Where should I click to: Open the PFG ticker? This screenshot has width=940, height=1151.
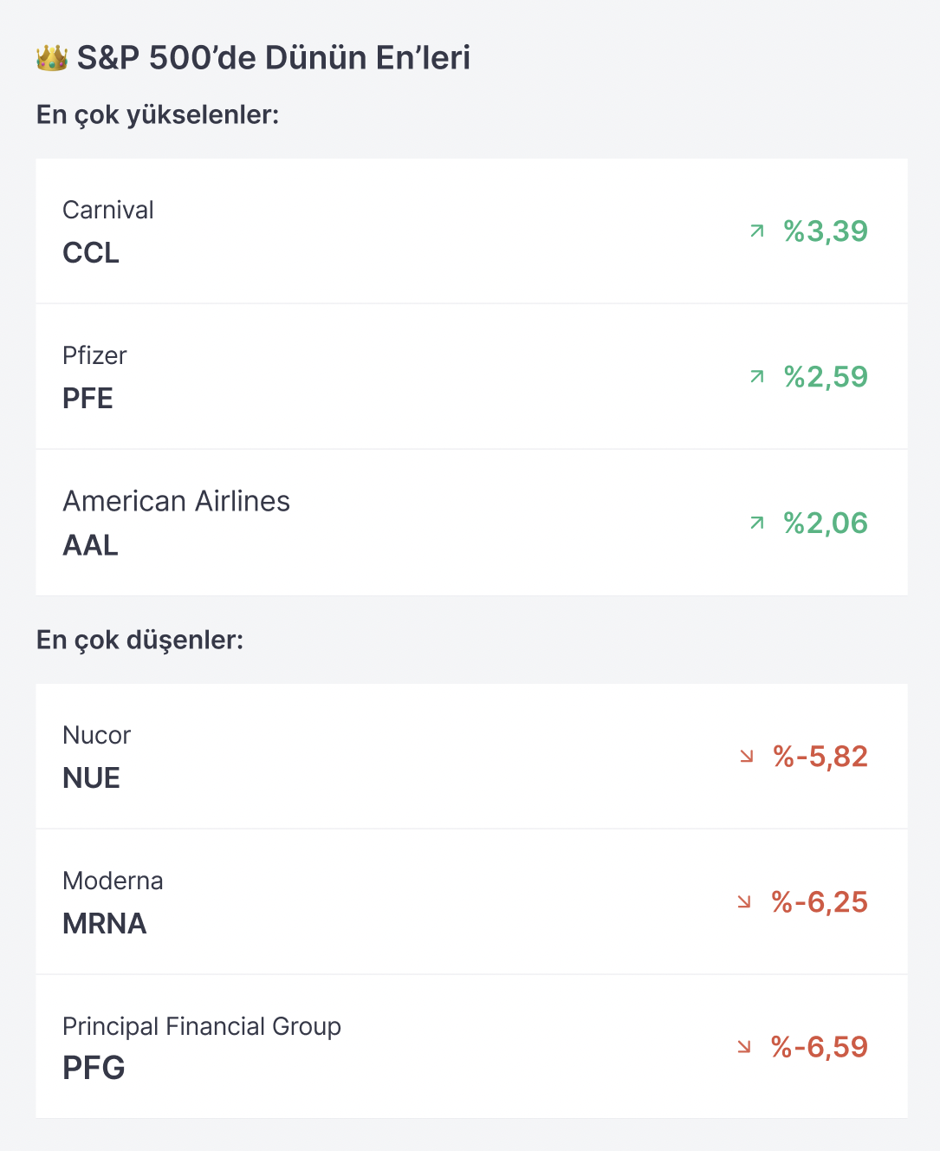coord(94,1068)
